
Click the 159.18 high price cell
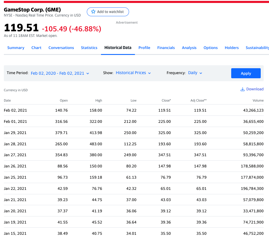pyautogui.click(x=96, y=177)
